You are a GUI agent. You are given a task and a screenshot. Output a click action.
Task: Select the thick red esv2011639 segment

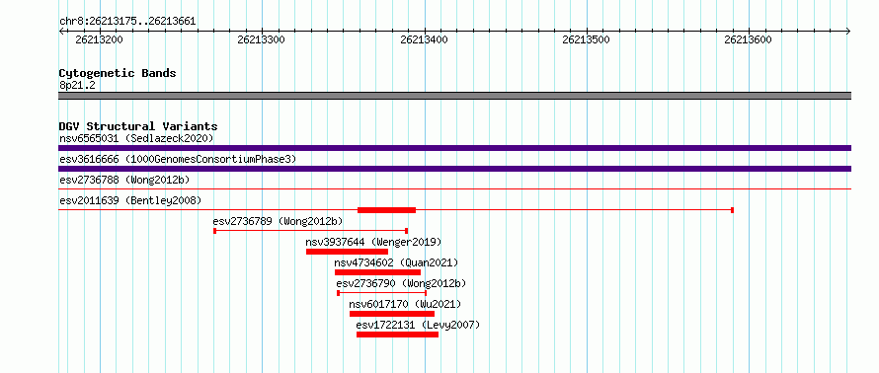pyautogui.click(x=387, y=210)
